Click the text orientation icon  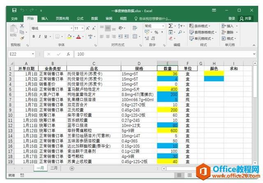121,28
